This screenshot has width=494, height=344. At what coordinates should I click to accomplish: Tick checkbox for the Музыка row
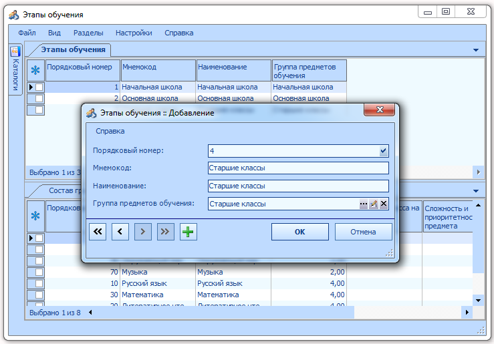coord(39,273)
